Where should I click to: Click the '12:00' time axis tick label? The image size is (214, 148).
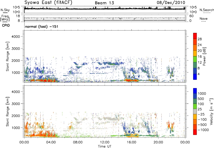pyautogui.click(x=105, y=142)
